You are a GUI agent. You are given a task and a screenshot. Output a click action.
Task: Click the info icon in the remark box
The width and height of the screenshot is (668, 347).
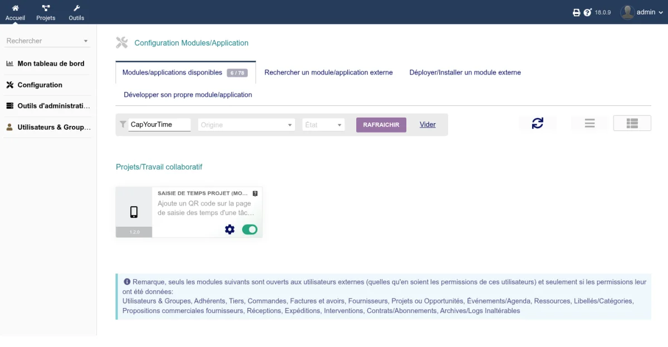(127, 282)
